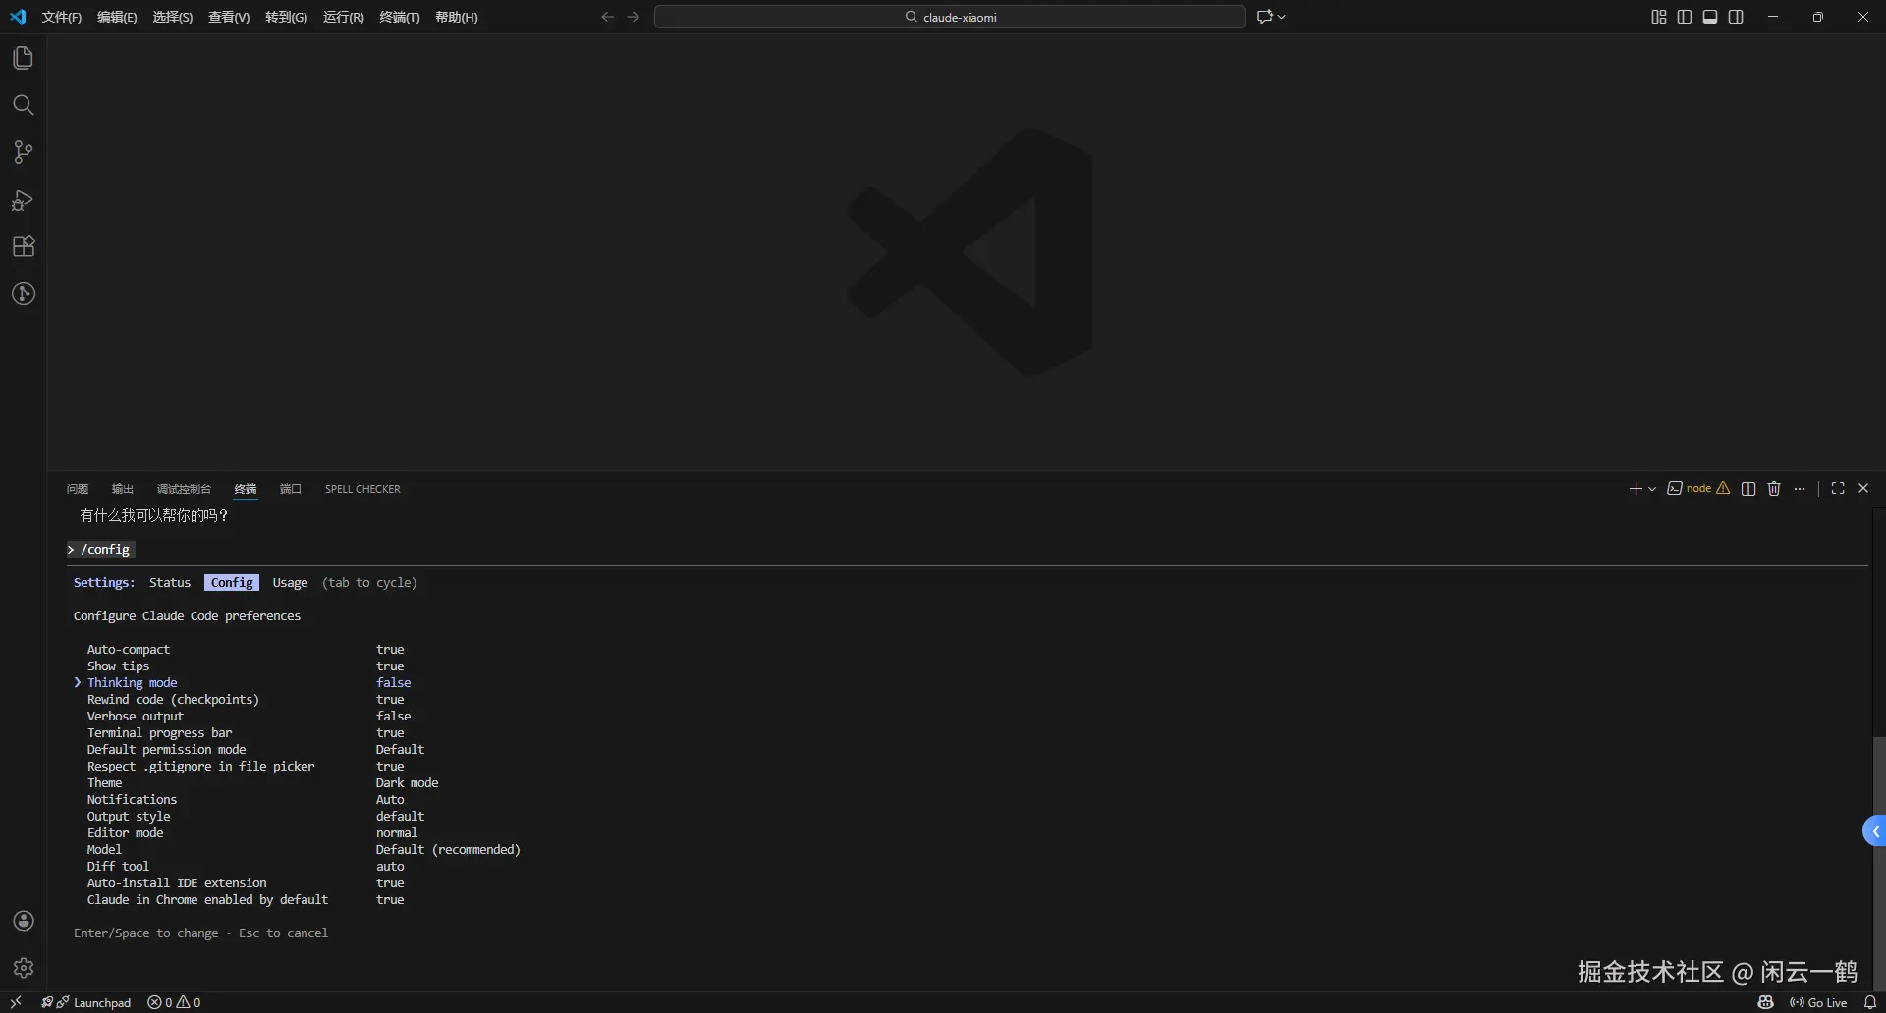Switch to the SPELL CHECKER panel tab
This screenshot has width=1886, height=1013.
(x=362, y=489)
